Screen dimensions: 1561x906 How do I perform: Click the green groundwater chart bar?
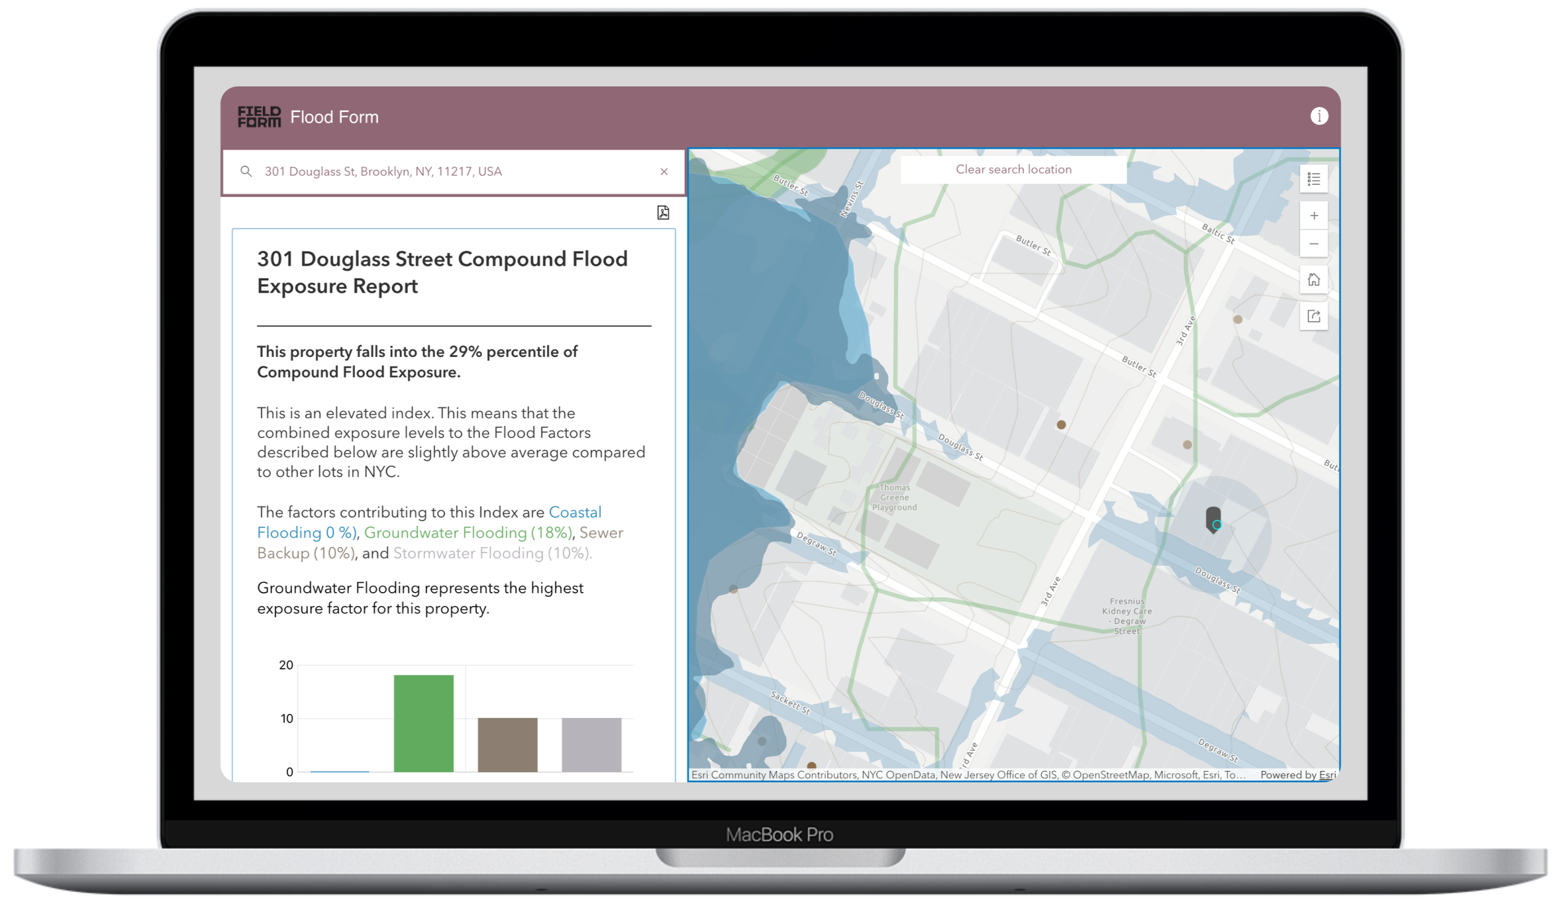point(423,723)
